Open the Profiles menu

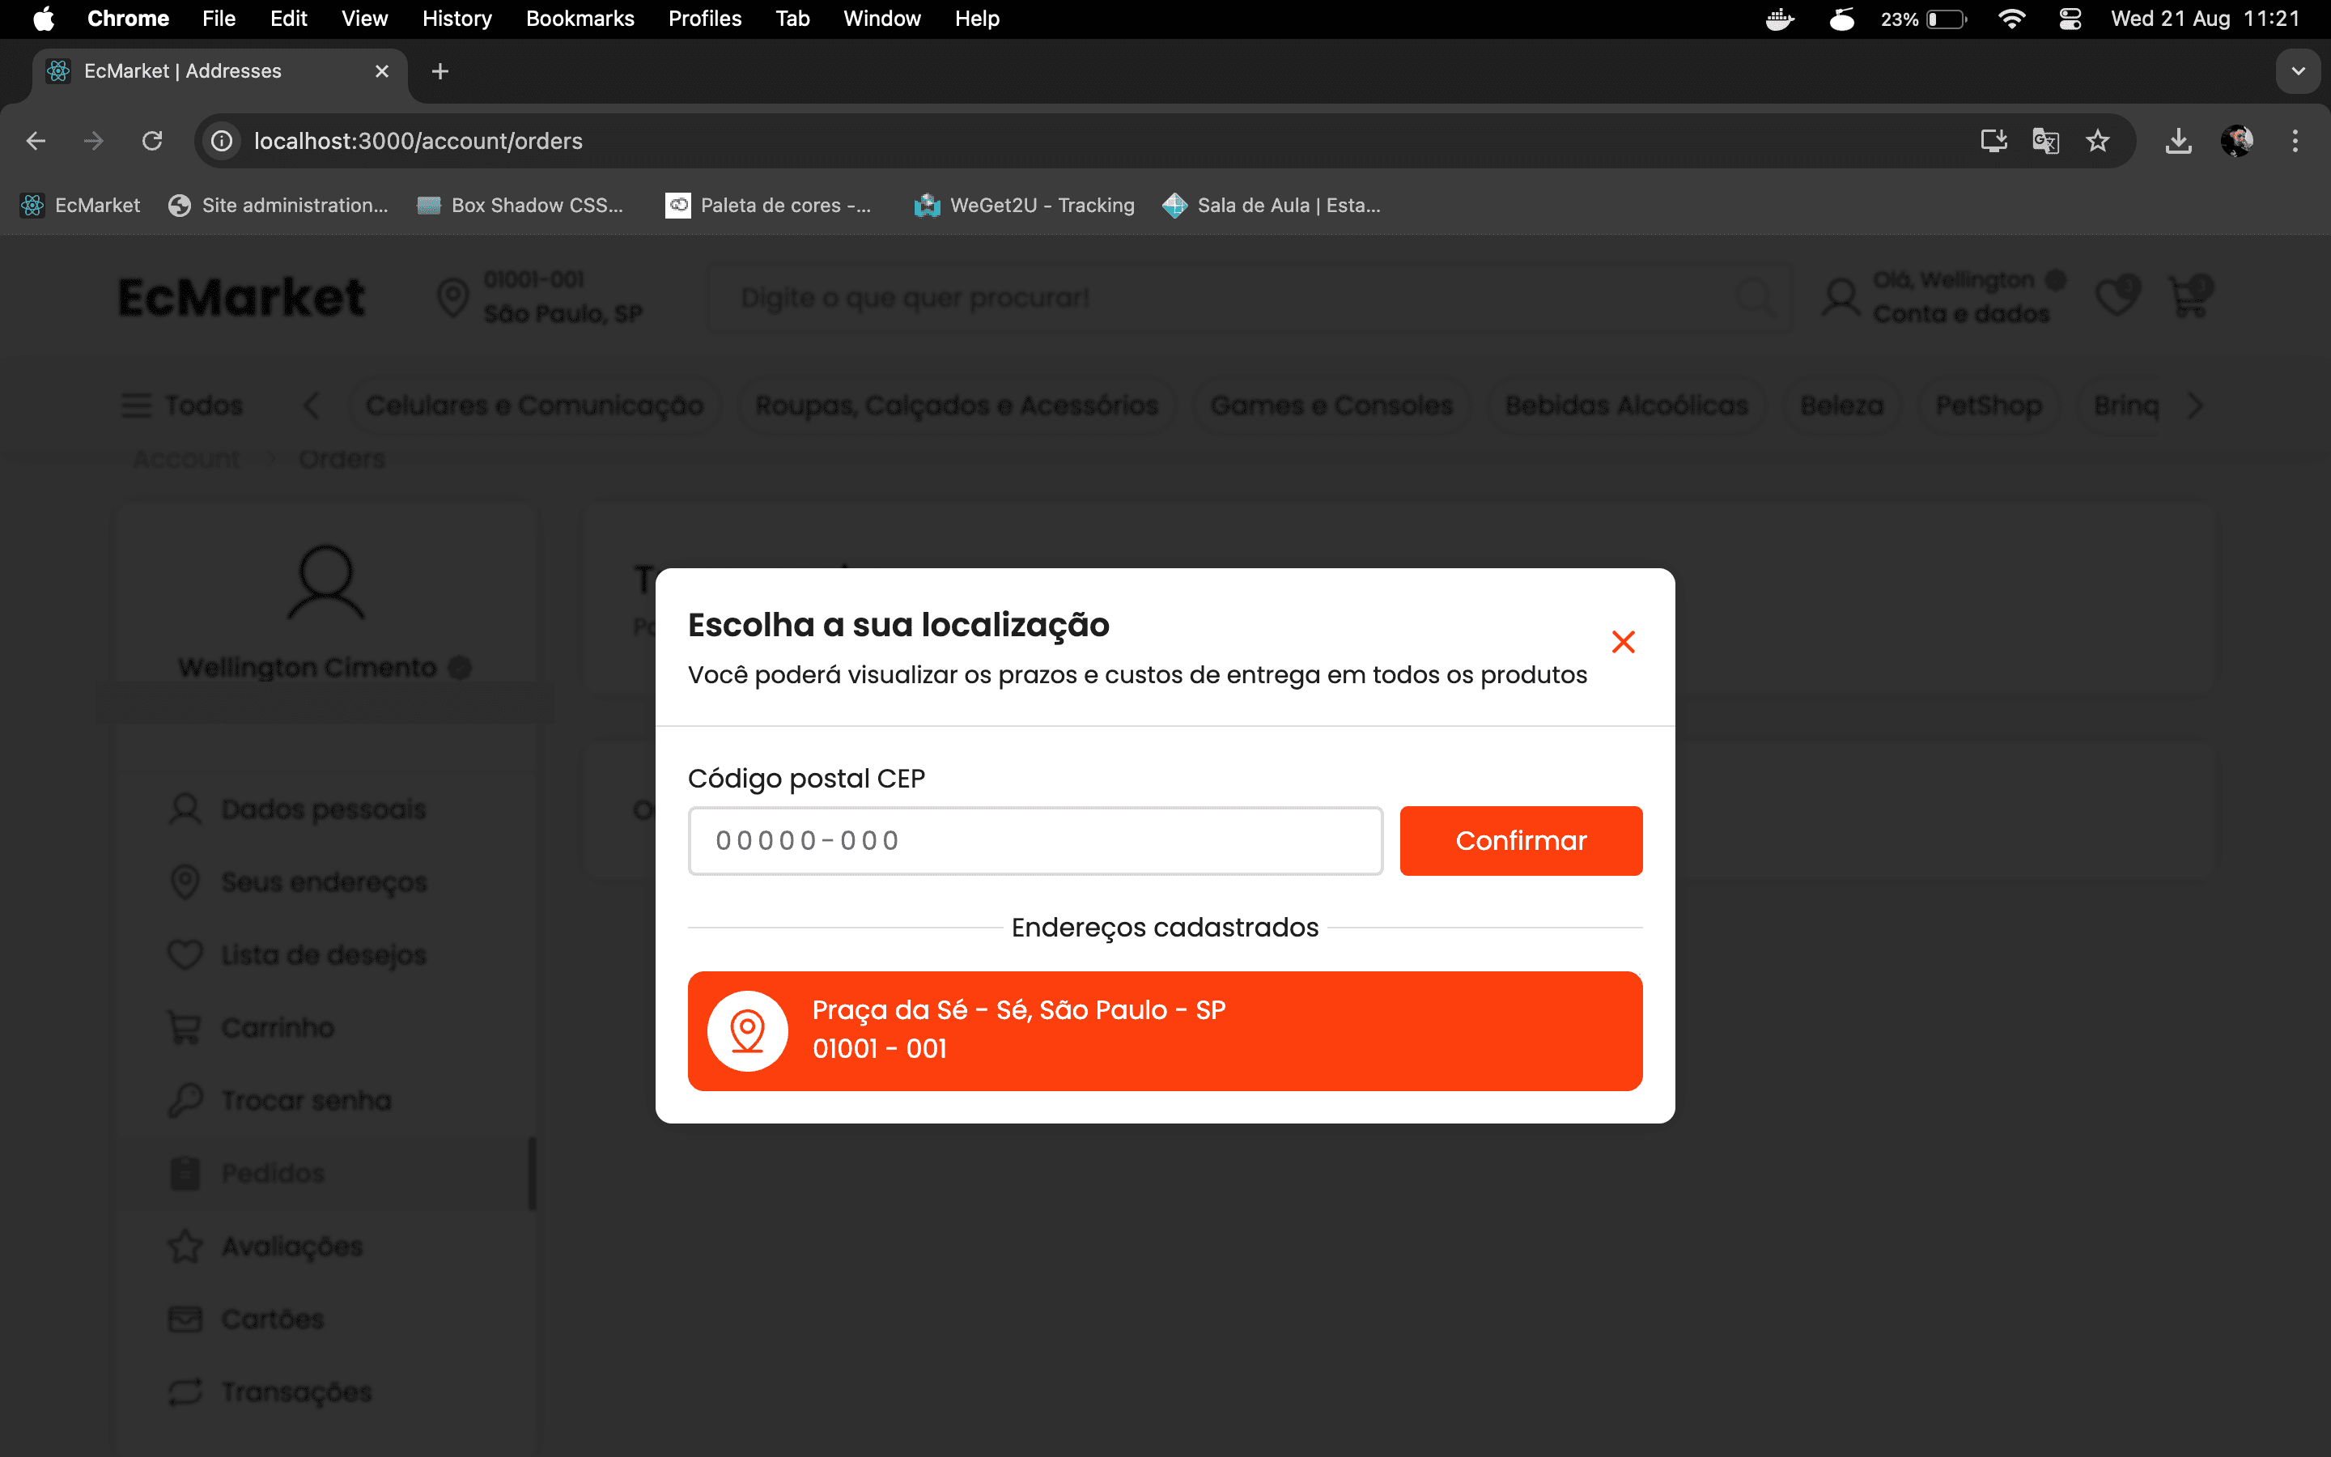point(704,19)
